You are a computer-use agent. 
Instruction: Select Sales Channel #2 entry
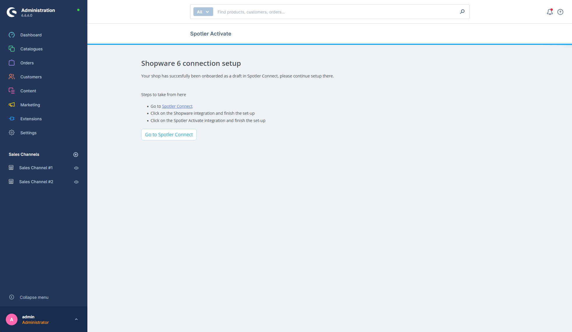coord(36,182)
